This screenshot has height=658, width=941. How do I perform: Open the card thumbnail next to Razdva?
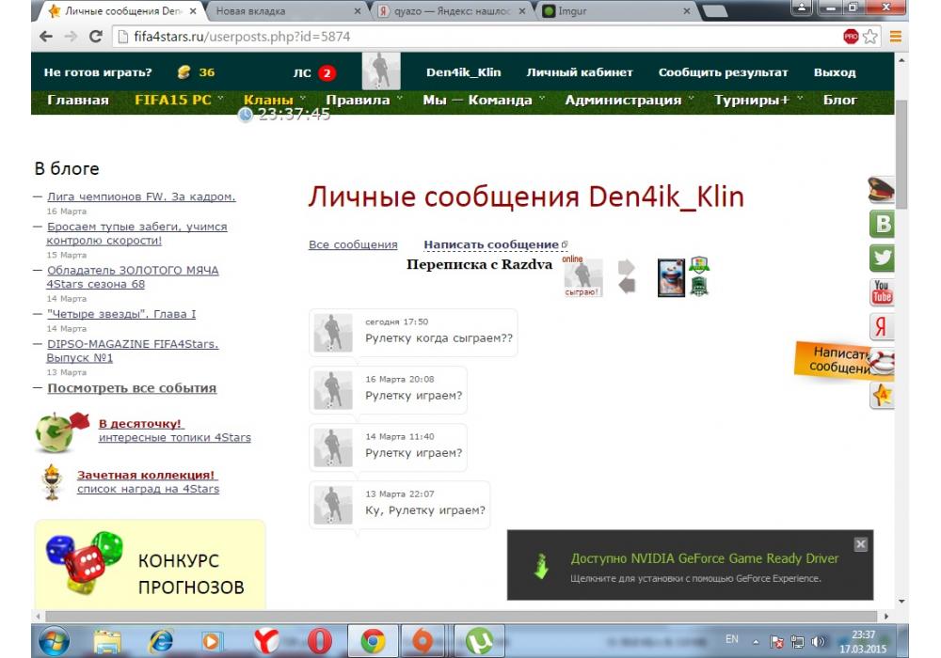[671, 277]
